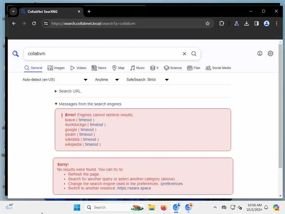The image size is (285, 214).
Task: Open the About info icon
Action: click(x=260, y=53)
